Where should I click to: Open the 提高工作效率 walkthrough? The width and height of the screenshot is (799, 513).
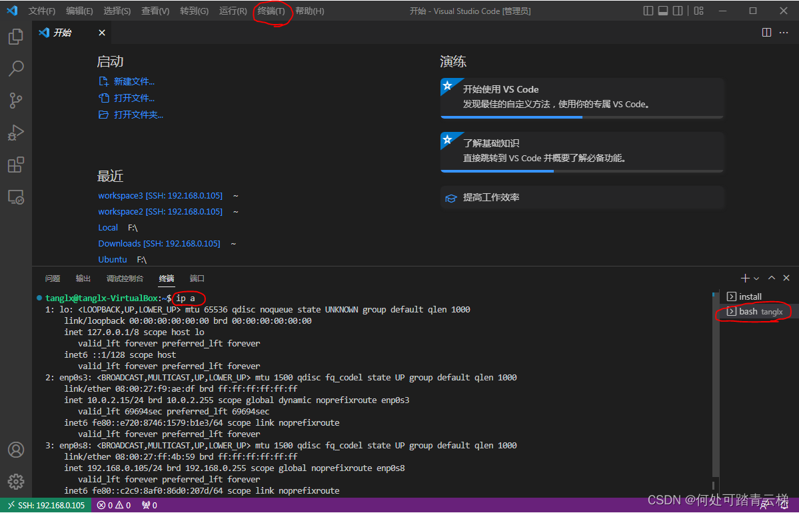(x=582, y=198)
